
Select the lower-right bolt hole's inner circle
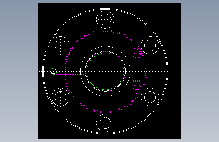[x=150, y=97]
